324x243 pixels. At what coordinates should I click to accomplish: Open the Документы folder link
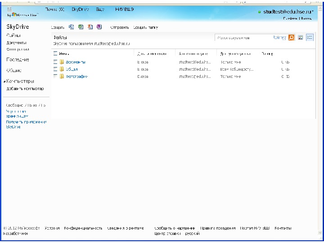tap(76, 62)
